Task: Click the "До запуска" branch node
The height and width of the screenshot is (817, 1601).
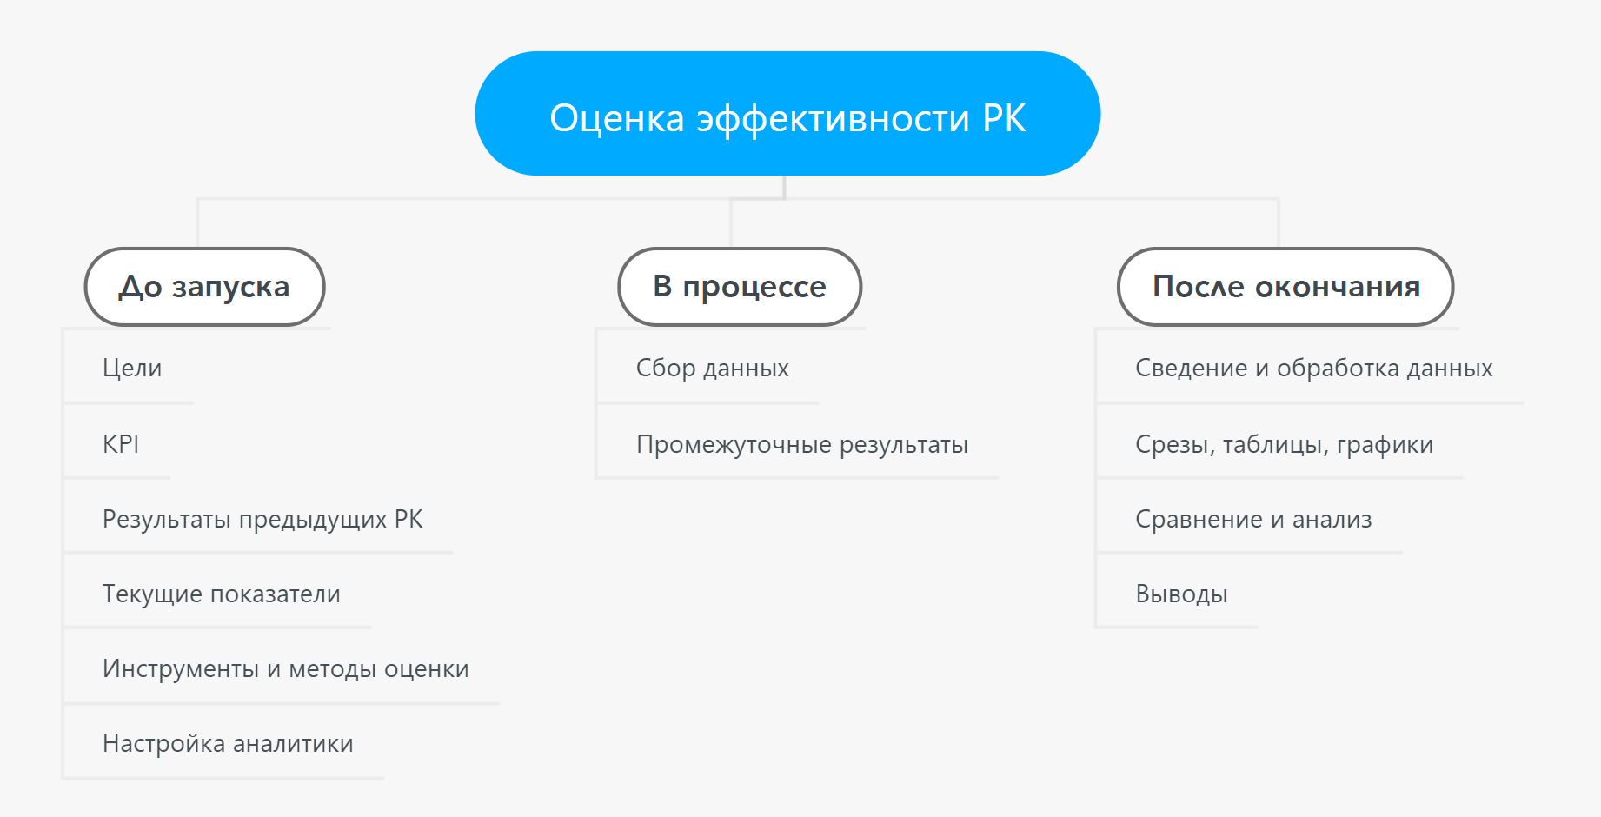Action: [204, 287]
